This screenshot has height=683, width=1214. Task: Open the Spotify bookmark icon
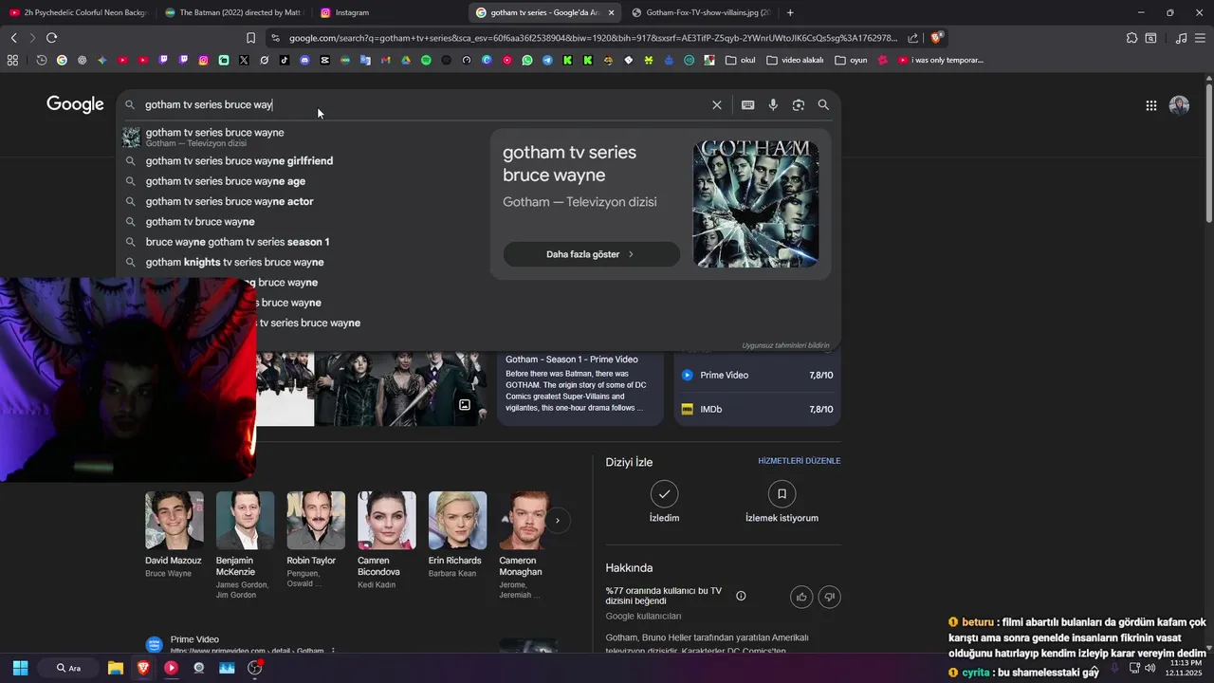point(426,60)
